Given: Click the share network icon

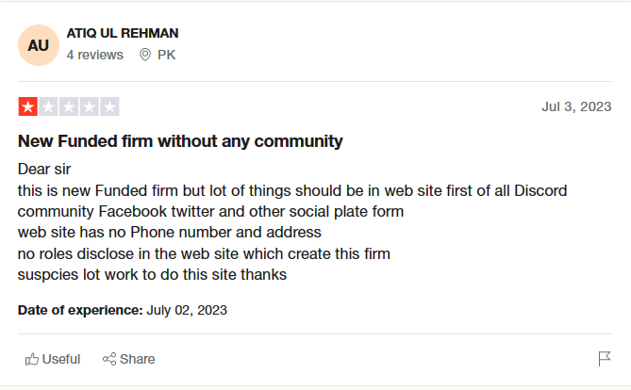Looking at the screenshot, I should [x=109, y=359].
